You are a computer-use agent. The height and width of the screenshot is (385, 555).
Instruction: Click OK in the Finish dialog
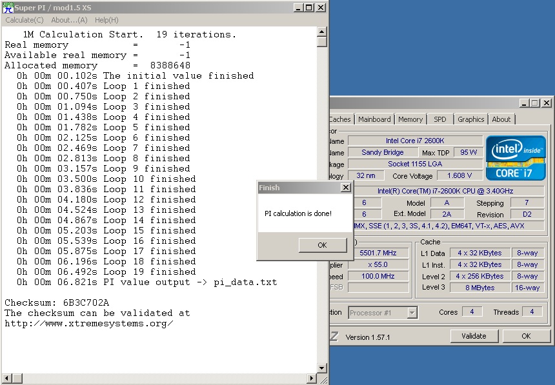323,245
